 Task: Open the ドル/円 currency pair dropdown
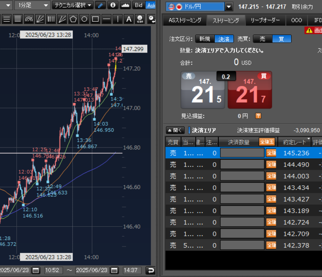click(x=229, y=7)
